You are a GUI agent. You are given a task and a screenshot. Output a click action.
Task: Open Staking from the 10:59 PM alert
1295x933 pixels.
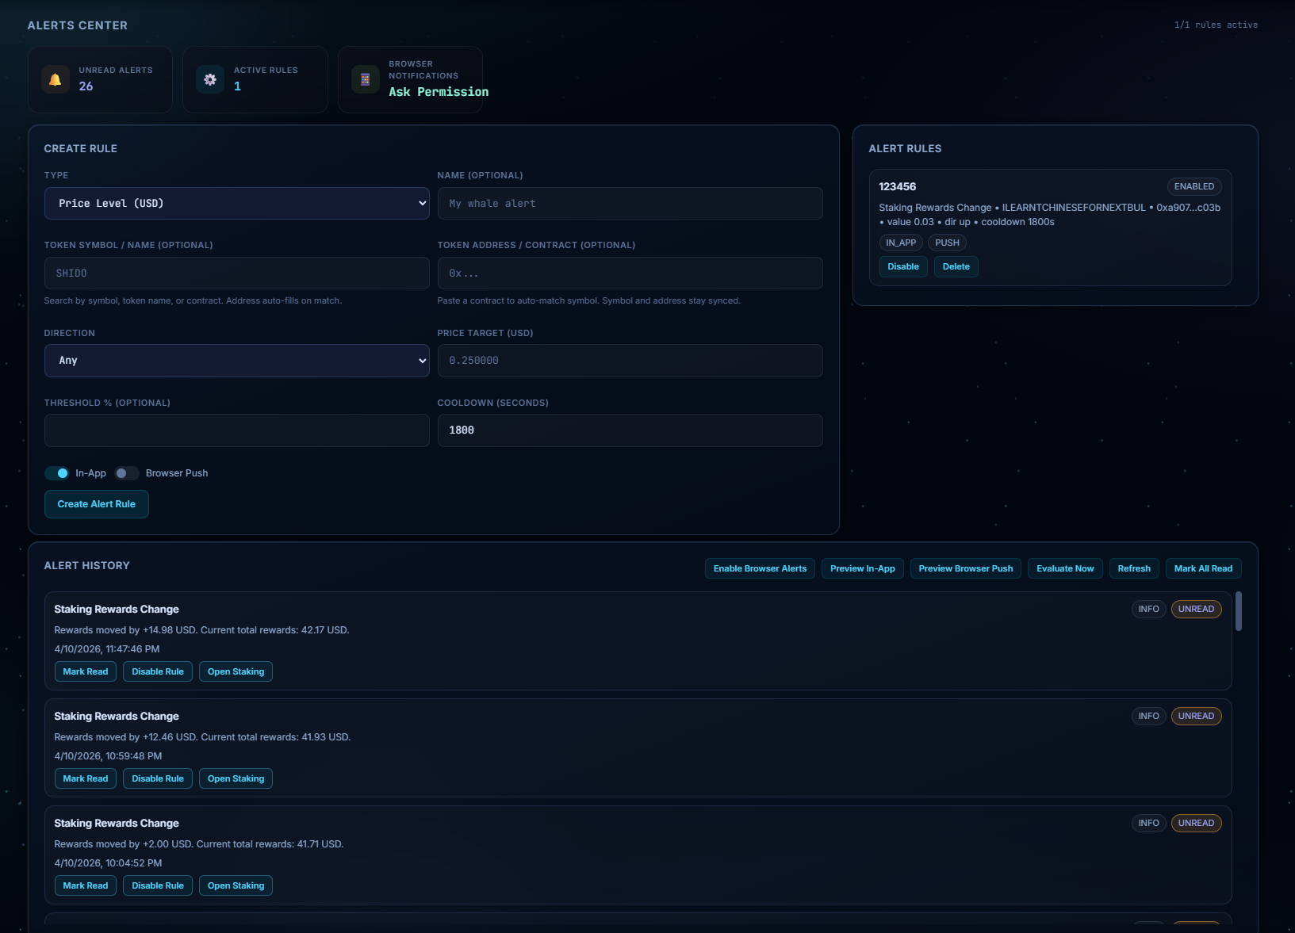point(236,778)
